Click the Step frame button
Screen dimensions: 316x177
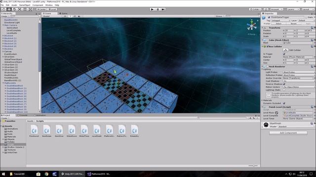(163, 9)
